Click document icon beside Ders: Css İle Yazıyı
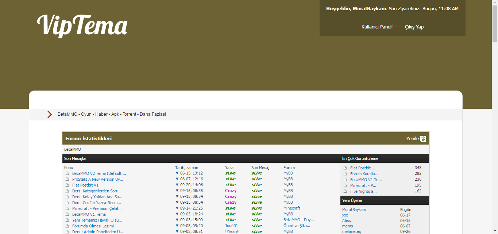Image resolution: width=498 pixels, height=234 pixels. click(67, 203)
